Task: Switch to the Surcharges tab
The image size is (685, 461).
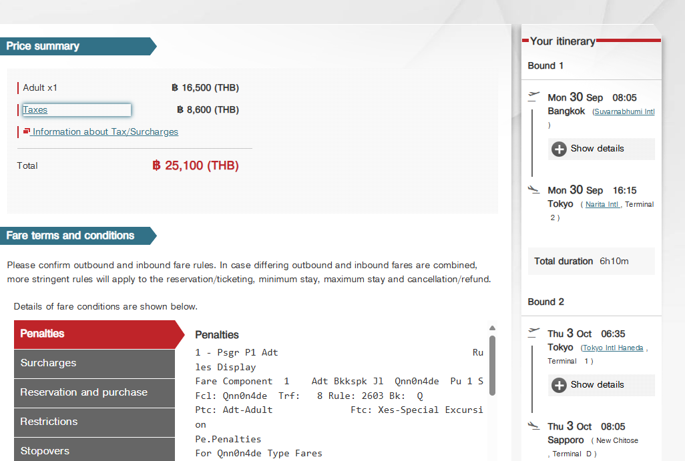Action: pyautogui.click(x=94, y=364)
